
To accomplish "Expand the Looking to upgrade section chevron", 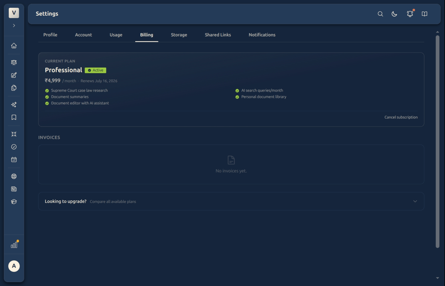I will click(x=415, y=201).
